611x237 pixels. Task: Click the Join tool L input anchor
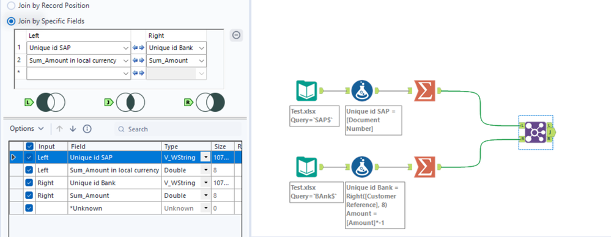(522, 125)
